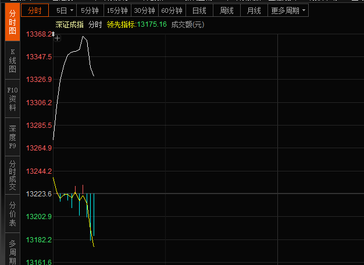This screenshot has height=265, width=364.
Task: Click the vertical resize arrow beside 13368.2
Action: [x=53, y=34]
